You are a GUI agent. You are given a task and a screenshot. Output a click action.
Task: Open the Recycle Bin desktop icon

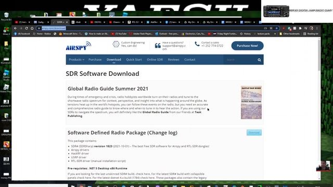click(x=6, y=17)
